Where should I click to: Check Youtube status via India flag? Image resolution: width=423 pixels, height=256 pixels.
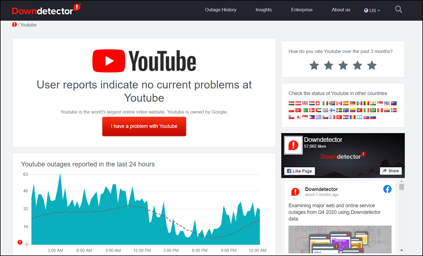click(373, 103)
